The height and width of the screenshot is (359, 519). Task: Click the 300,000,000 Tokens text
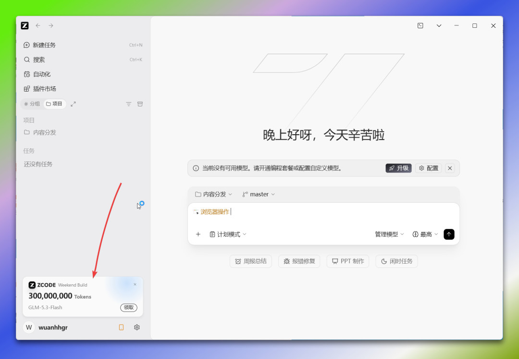60,296
